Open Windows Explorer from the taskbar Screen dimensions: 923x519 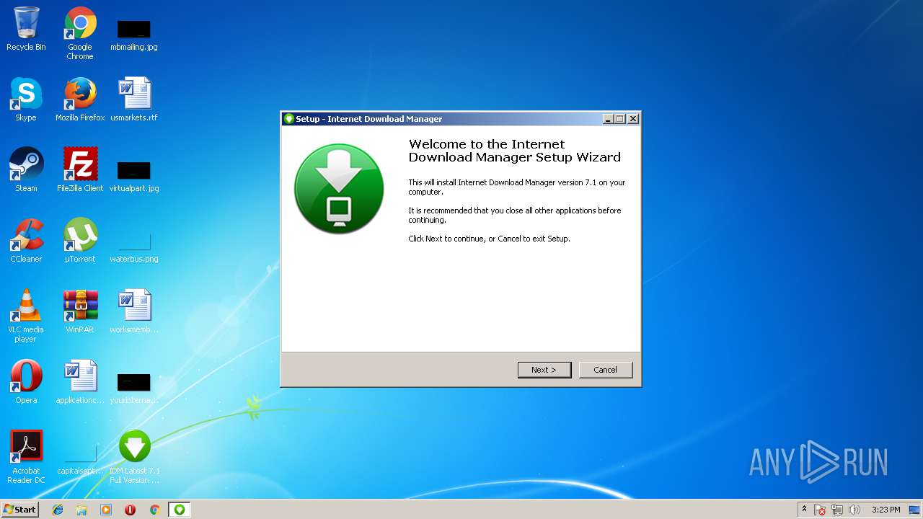[81, 510]
